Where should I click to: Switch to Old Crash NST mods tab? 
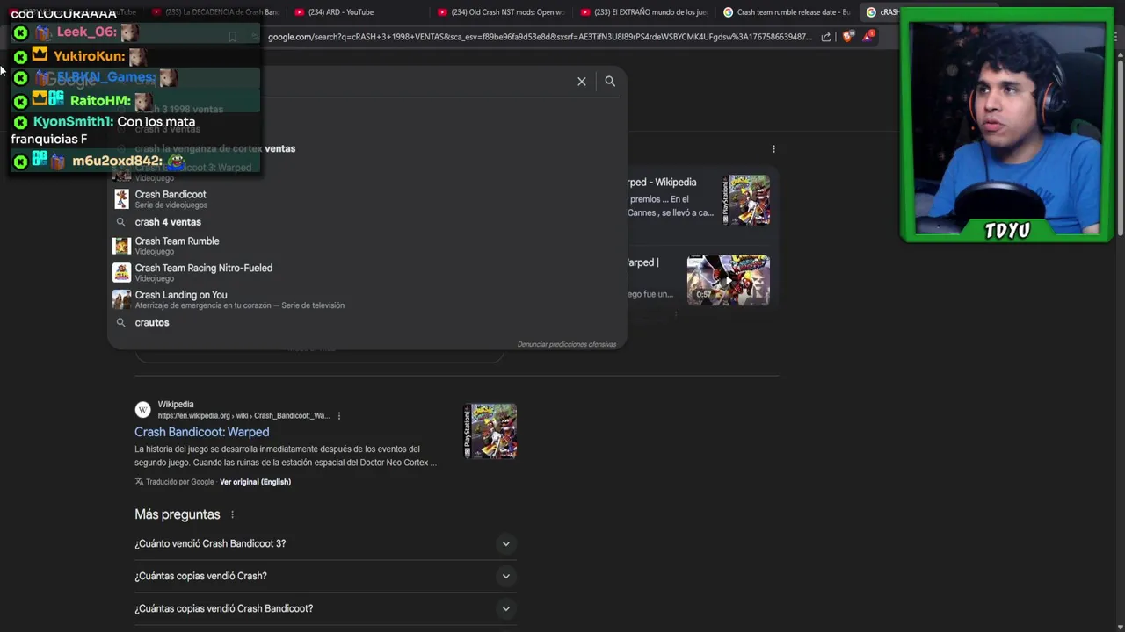[501, 12]
